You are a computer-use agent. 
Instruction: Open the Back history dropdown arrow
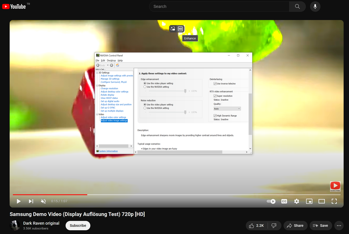click(108, 65)
